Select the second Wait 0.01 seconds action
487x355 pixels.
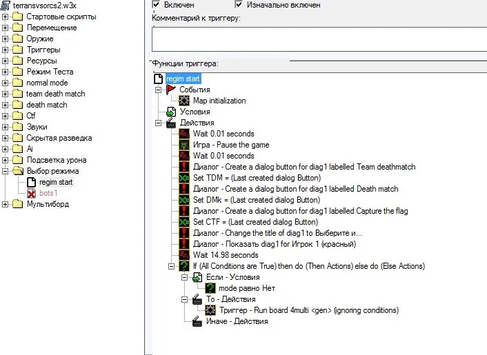pyautogui.click(x=223, y=156)
